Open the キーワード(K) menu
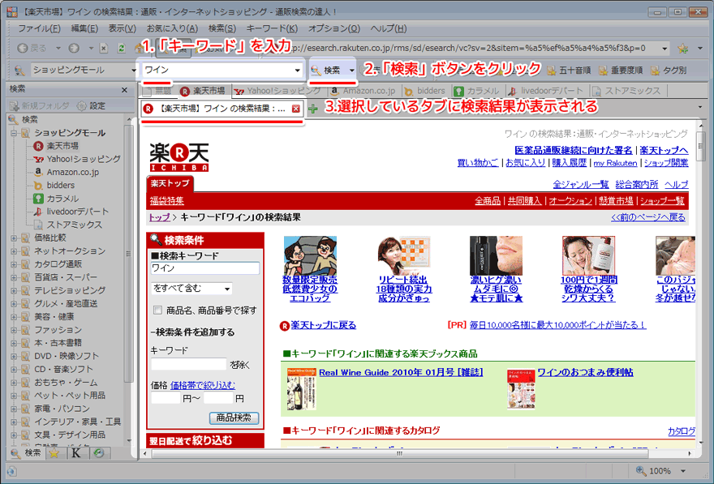The image size is (714, 484). 272,28
